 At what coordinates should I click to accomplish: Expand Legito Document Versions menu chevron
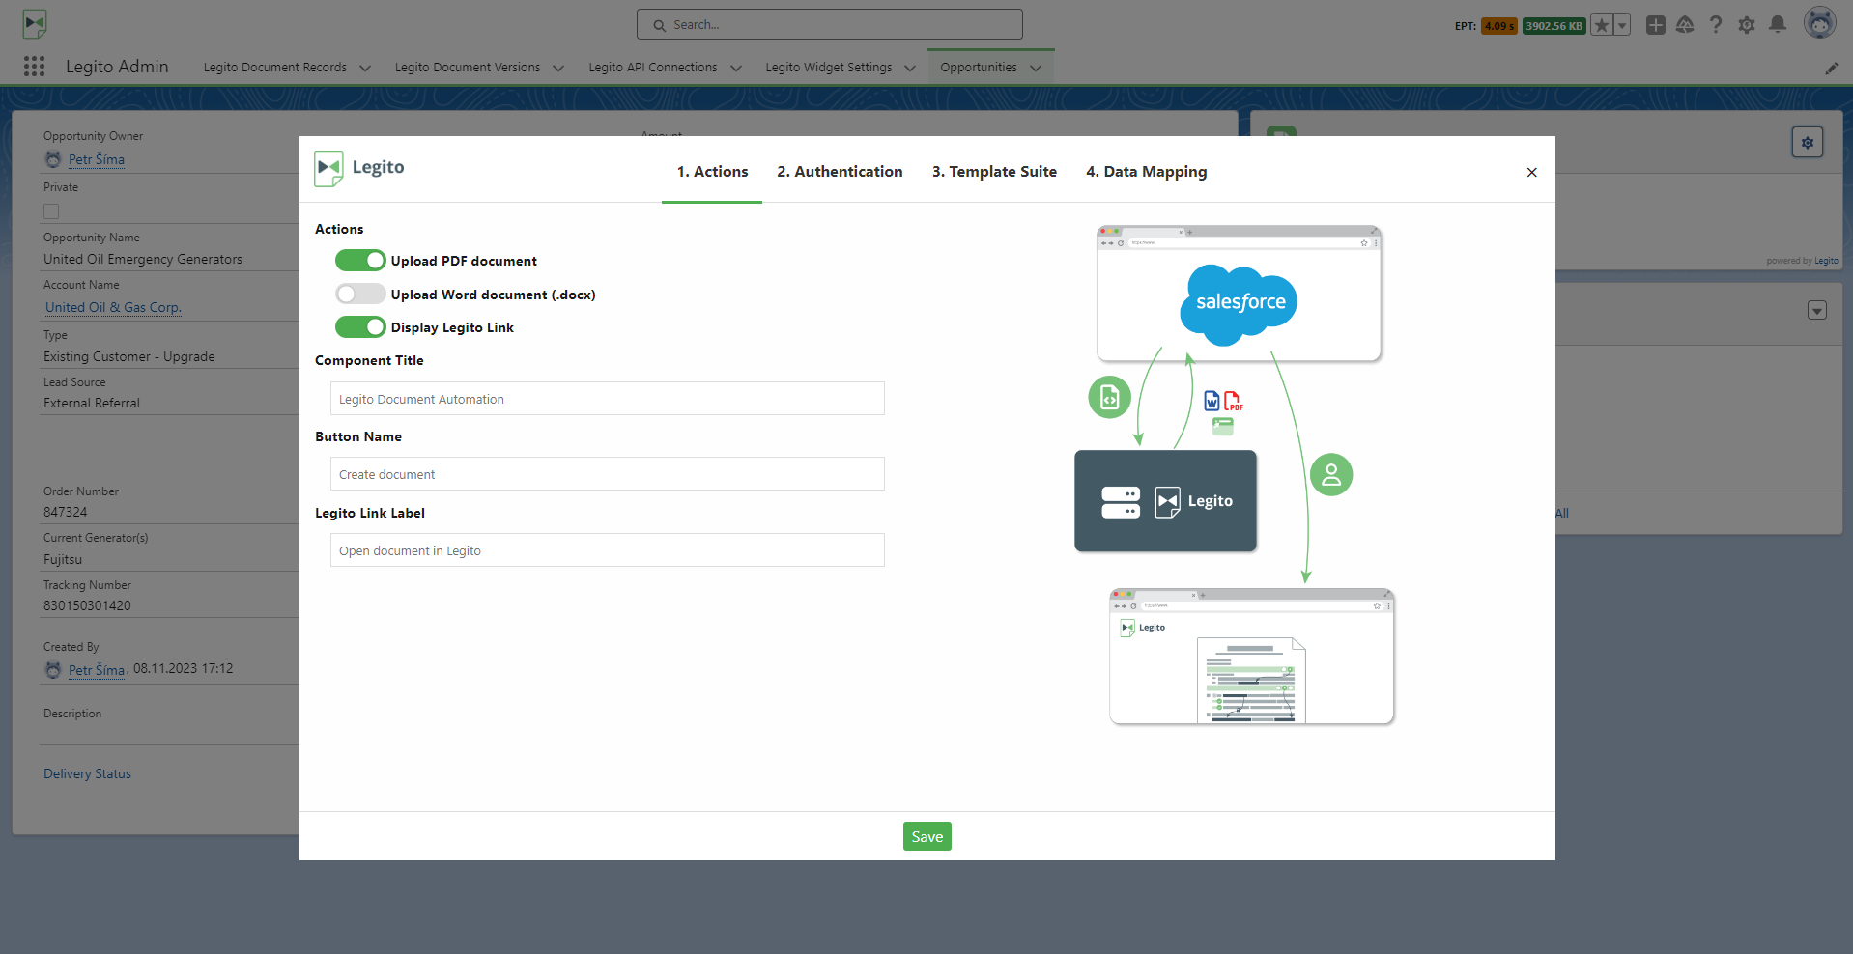[558, 68]
